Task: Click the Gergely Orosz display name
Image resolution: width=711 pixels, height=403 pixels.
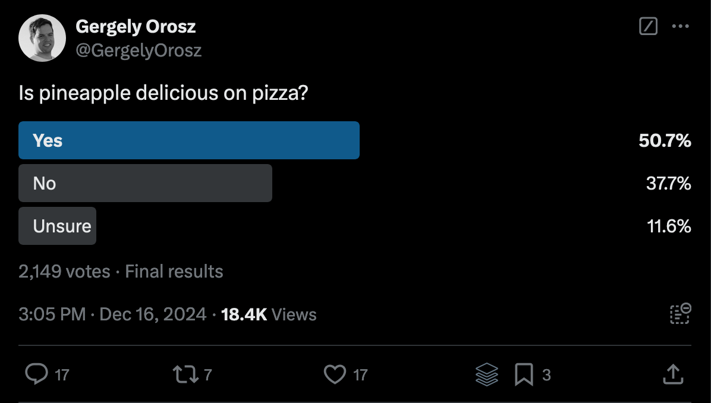Action: point(136,27)
